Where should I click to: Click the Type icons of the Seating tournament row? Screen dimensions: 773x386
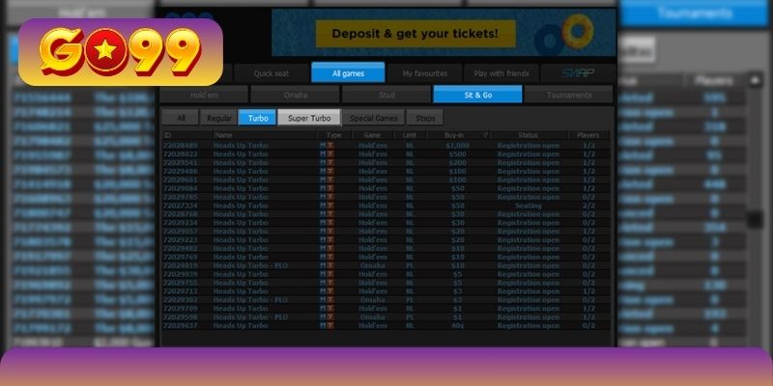[x=327, y=206]
